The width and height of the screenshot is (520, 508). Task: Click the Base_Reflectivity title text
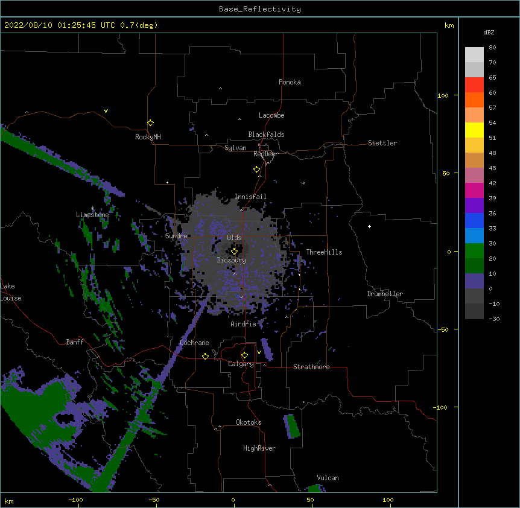260,9
